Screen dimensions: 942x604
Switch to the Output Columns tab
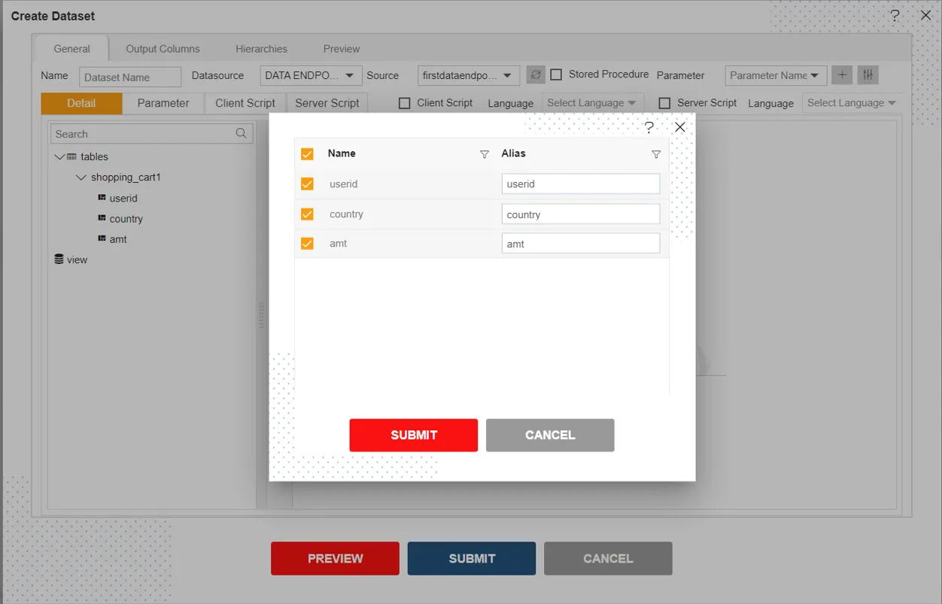[163, 49]
